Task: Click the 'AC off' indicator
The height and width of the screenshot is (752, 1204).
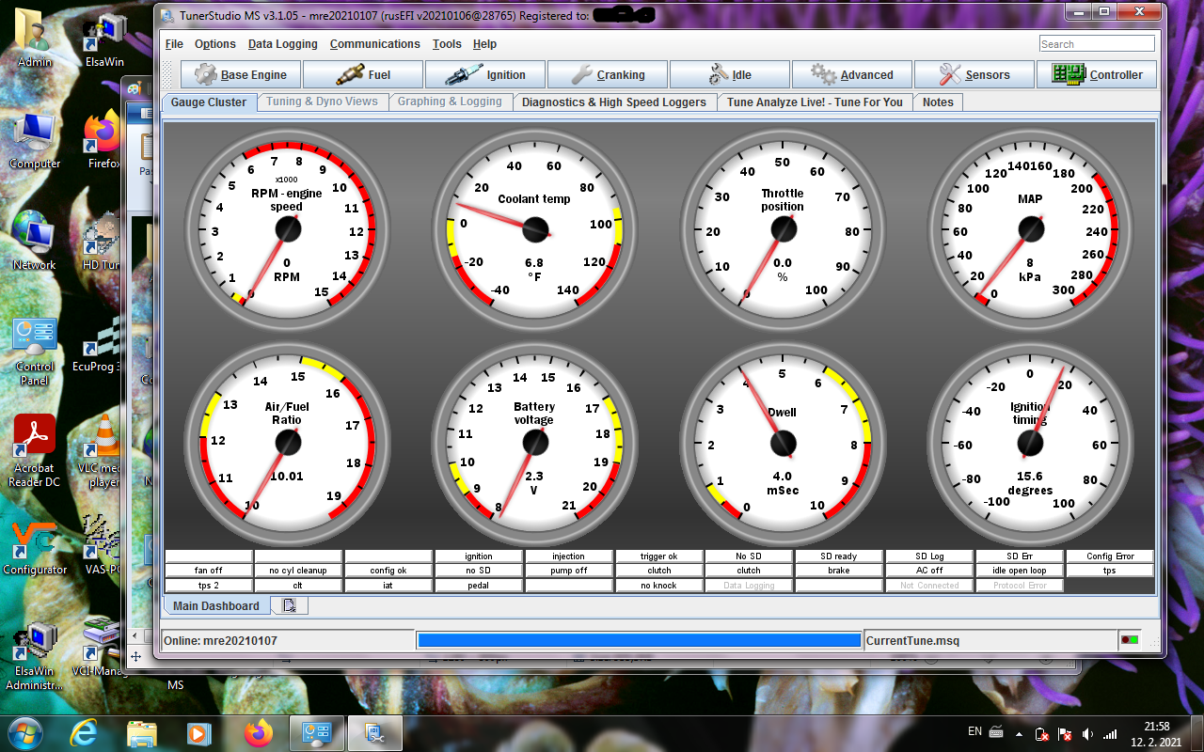Action: 929,571
